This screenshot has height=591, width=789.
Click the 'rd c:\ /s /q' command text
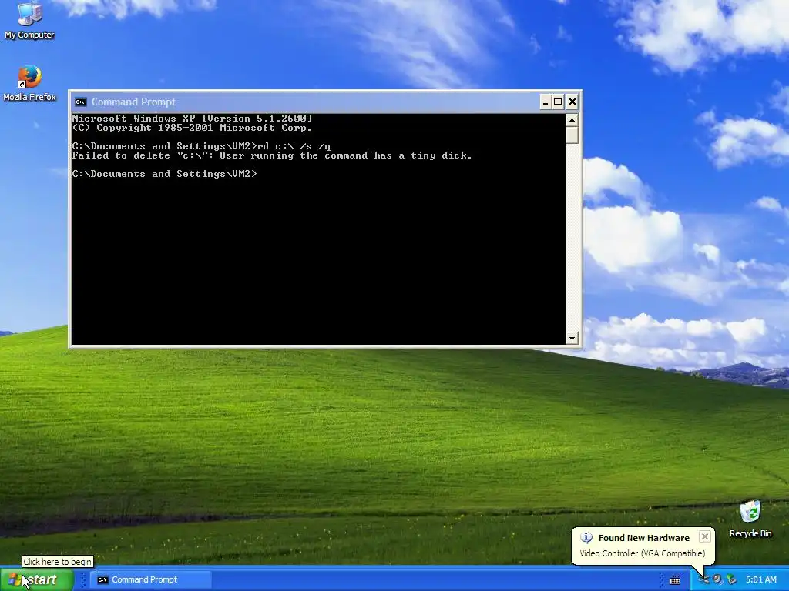coord(294,146)
